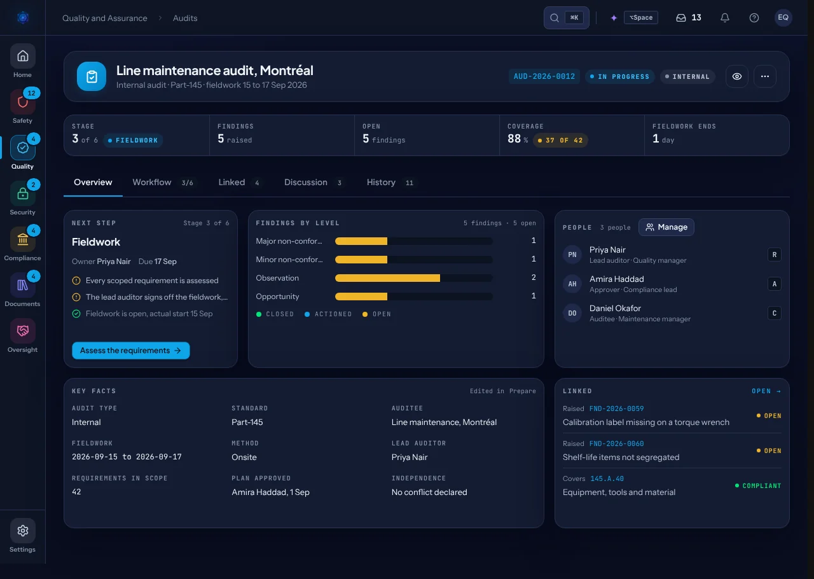Select Amira Haddad in People list
The height and width of the screenshot is (579, 814).
point(672,284)
